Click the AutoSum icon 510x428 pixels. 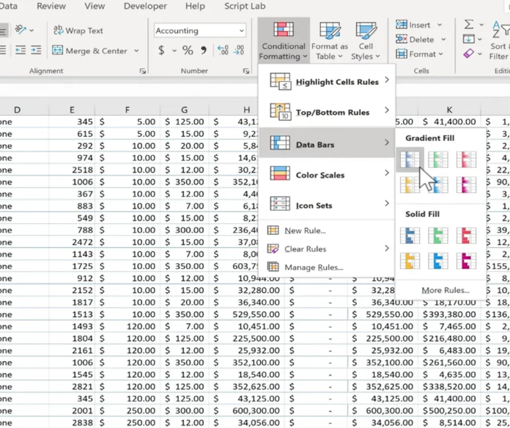pos(470,24)
